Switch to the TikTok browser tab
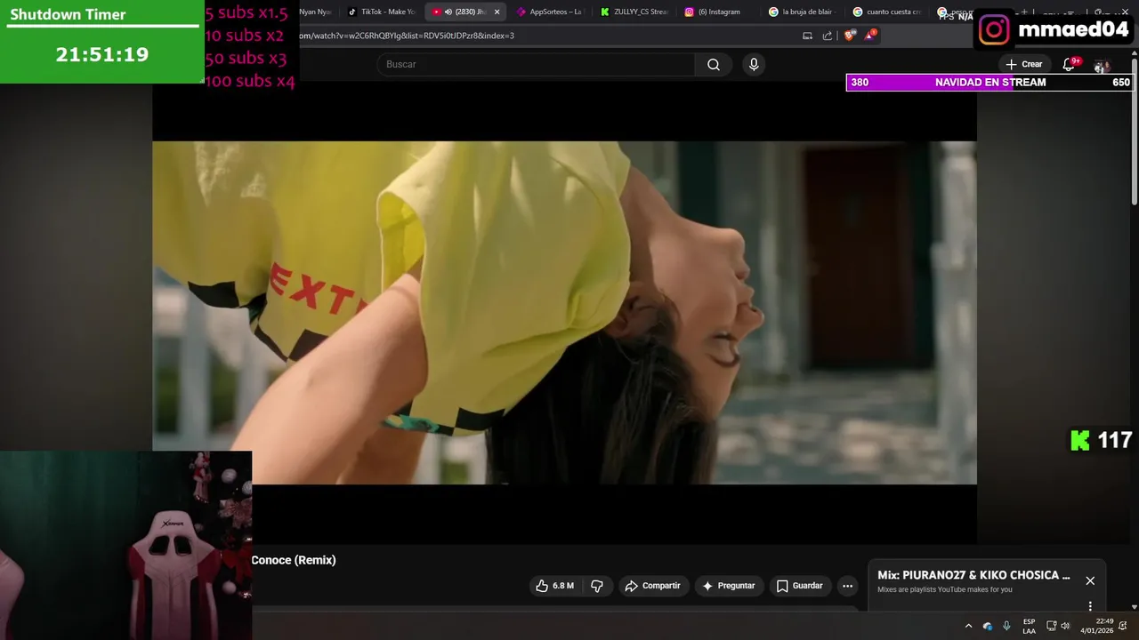This screenshot has height=640, width=1139. click(x=382, y=12)
